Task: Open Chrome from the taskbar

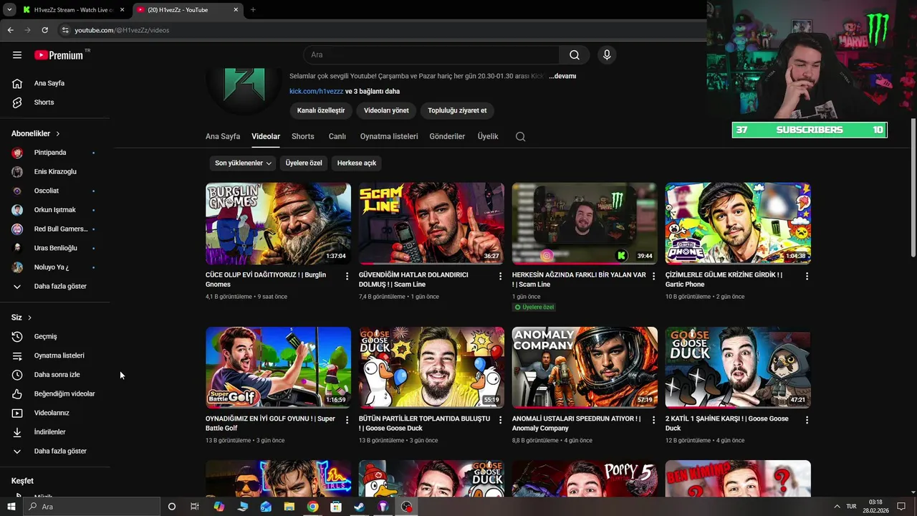Action: coord(312,507)
